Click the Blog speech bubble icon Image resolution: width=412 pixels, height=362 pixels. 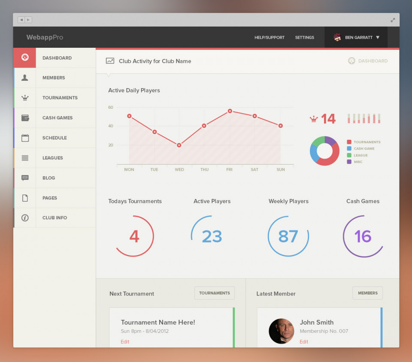click(25, 178)
